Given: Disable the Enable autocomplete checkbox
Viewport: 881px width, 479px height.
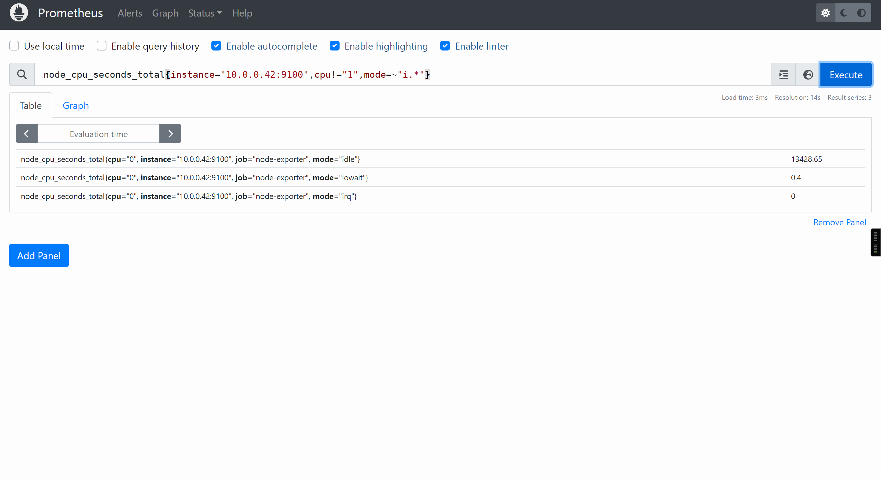Looking at the screenshot, I should (216, 46).
